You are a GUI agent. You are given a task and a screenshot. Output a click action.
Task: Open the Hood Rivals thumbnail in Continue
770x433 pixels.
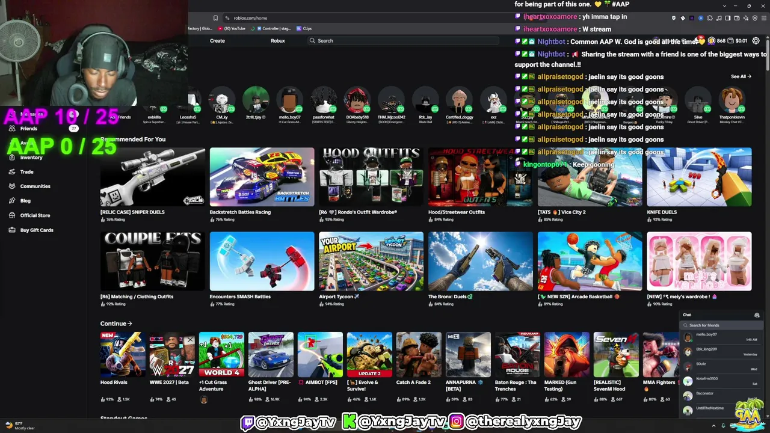pyautogui.click(x=123, y=354)
